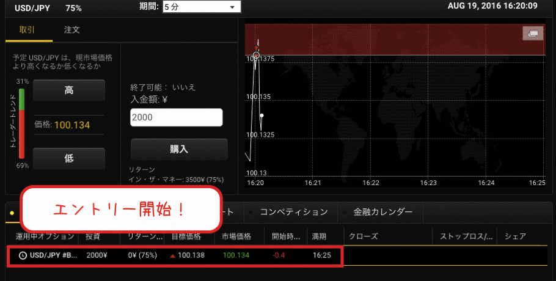Sort by the 目標価格 column header
The height and width of the screenshot is (281, 556).
(187, 236)
